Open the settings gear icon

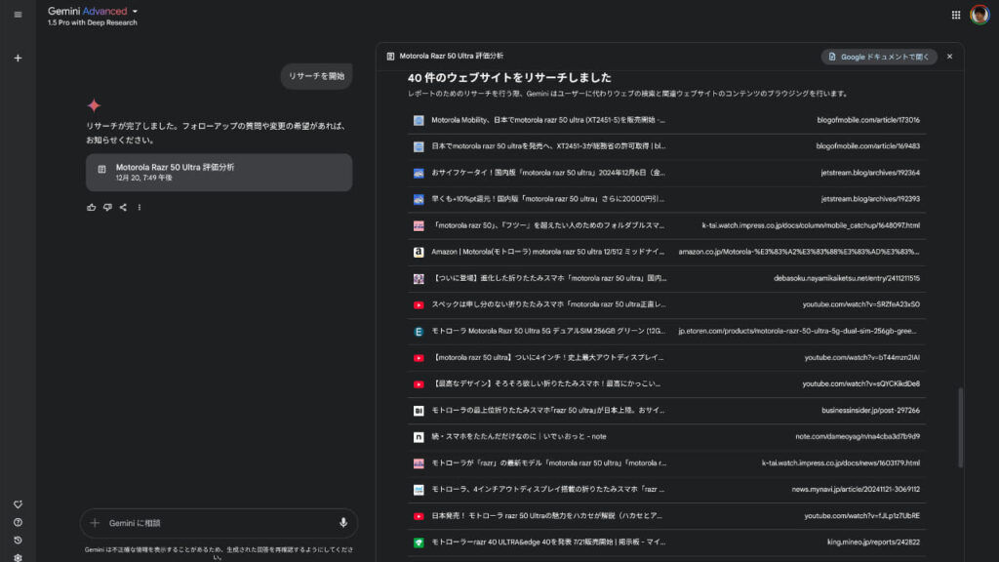point(18,557)
